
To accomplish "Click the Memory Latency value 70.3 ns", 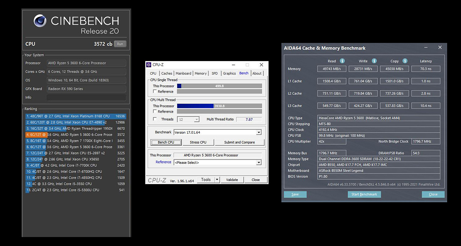I will pos(426,69).
